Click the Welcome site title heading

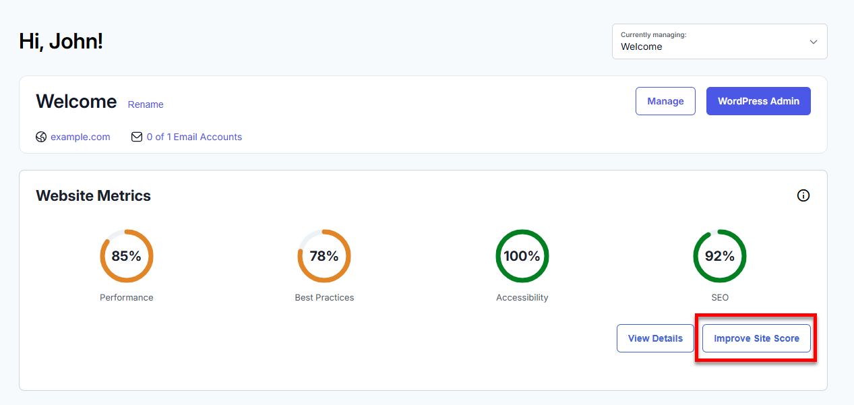(x=76, y=101)
